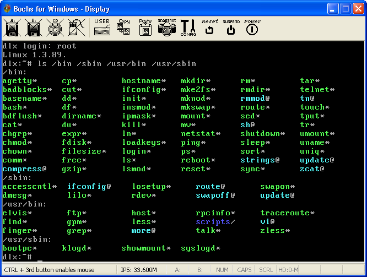Image resolution: width=367 pixels, height=277 pixels.
Task: Click the IPS: 33.600M status entry
Action: pos(139,270)
